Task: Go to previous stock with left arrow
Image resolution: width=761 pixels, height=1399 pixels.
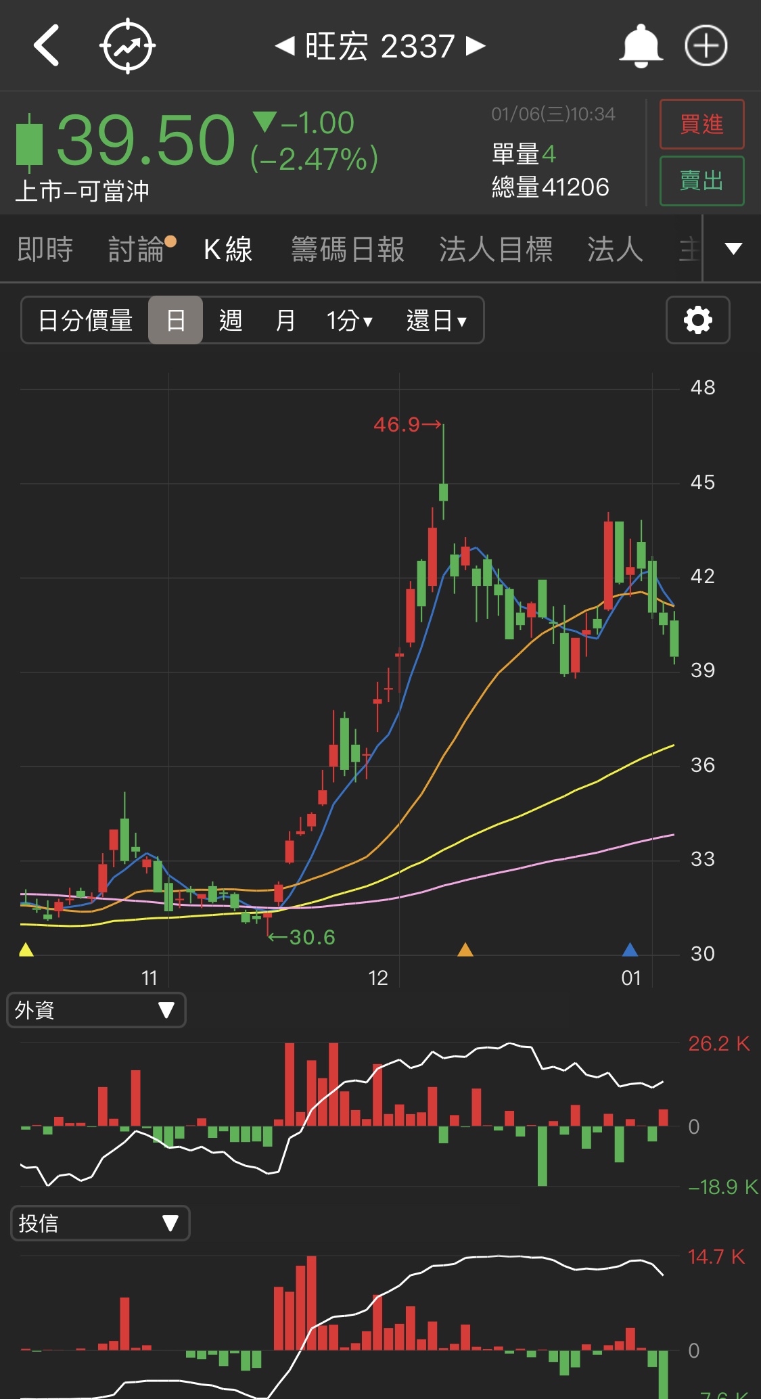Action: click(285, 46)
